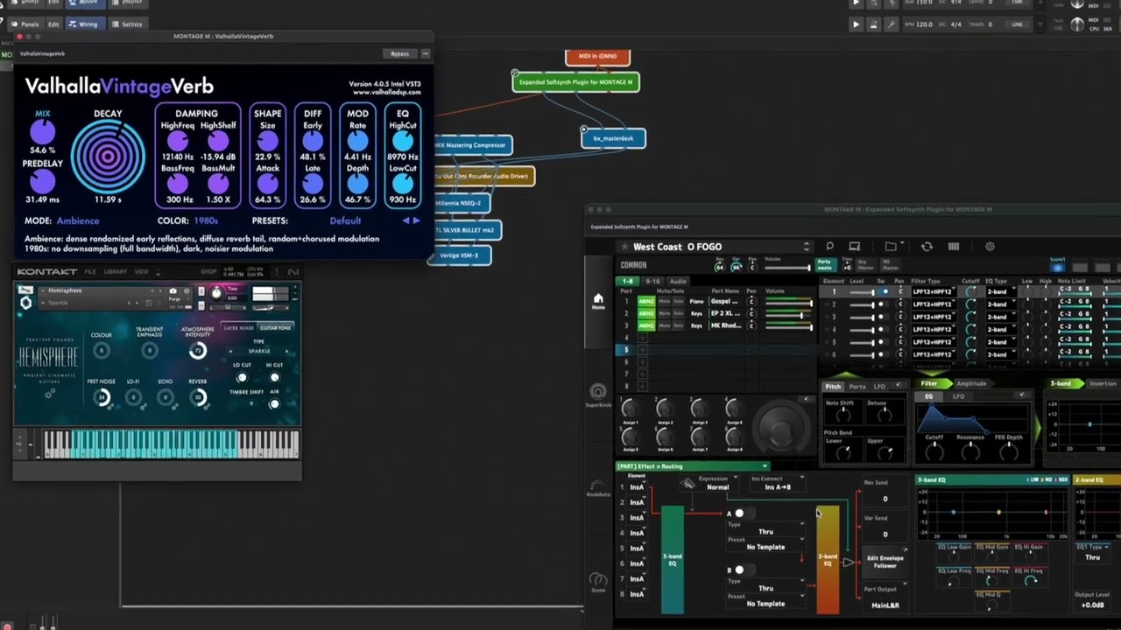Open the search icon in MONTAGE M toolbar

829,247
